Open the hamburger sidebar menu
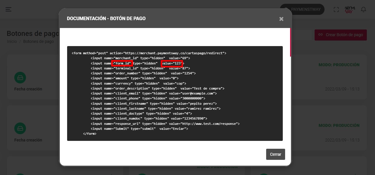 coord(8,9)
